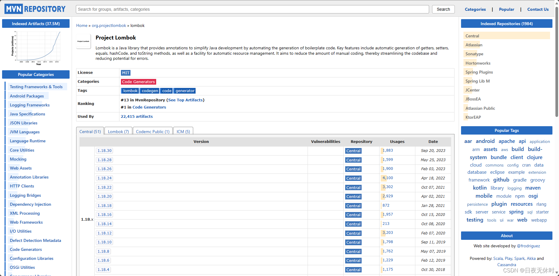Open the Cassandra powered-by link
The height and width of the screenshot is (276, 559).
point(506,265)
